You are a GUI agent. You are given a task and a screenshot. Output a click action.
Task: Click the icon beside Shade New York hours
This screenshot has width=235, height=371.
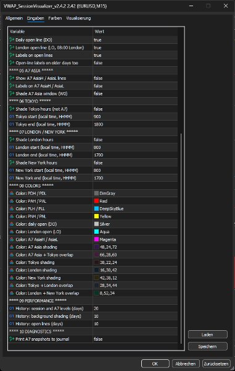click(x=12, y=163)
